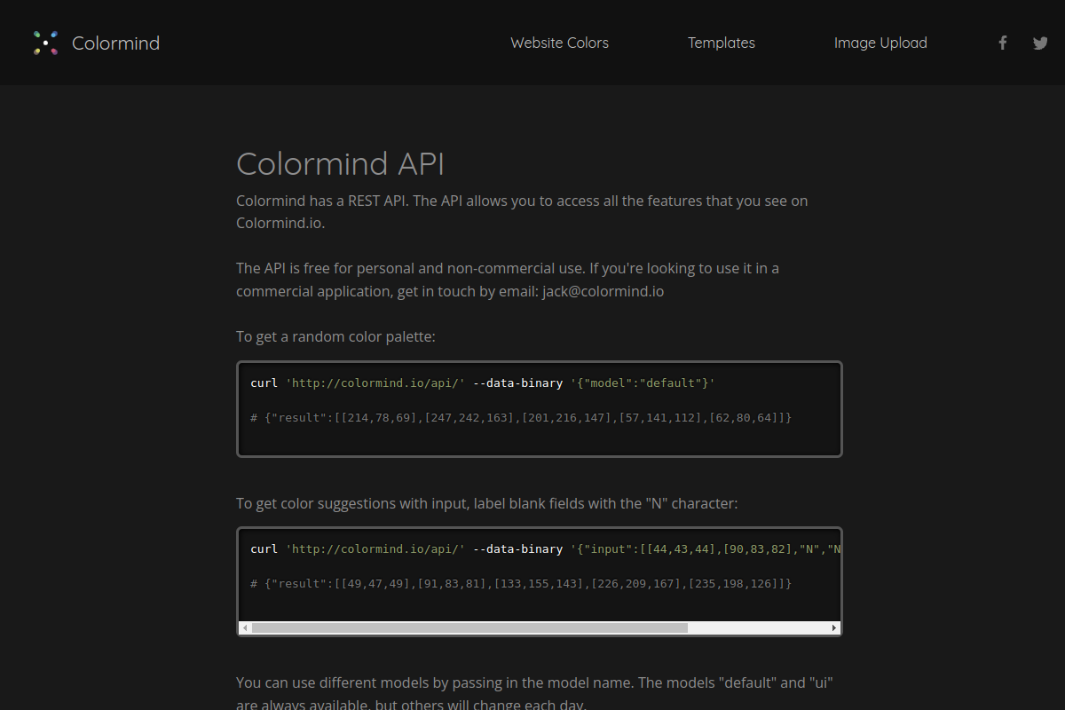The image size is (1065, 710).
Task: Click "The API is free for personal" sentence
Action: 508,280
